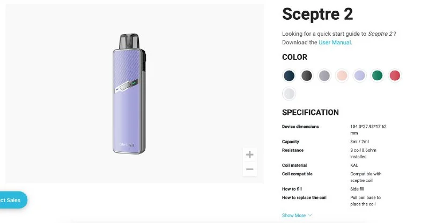
Task: Select the light pink color swatch
Action: (x=342, y=75)
